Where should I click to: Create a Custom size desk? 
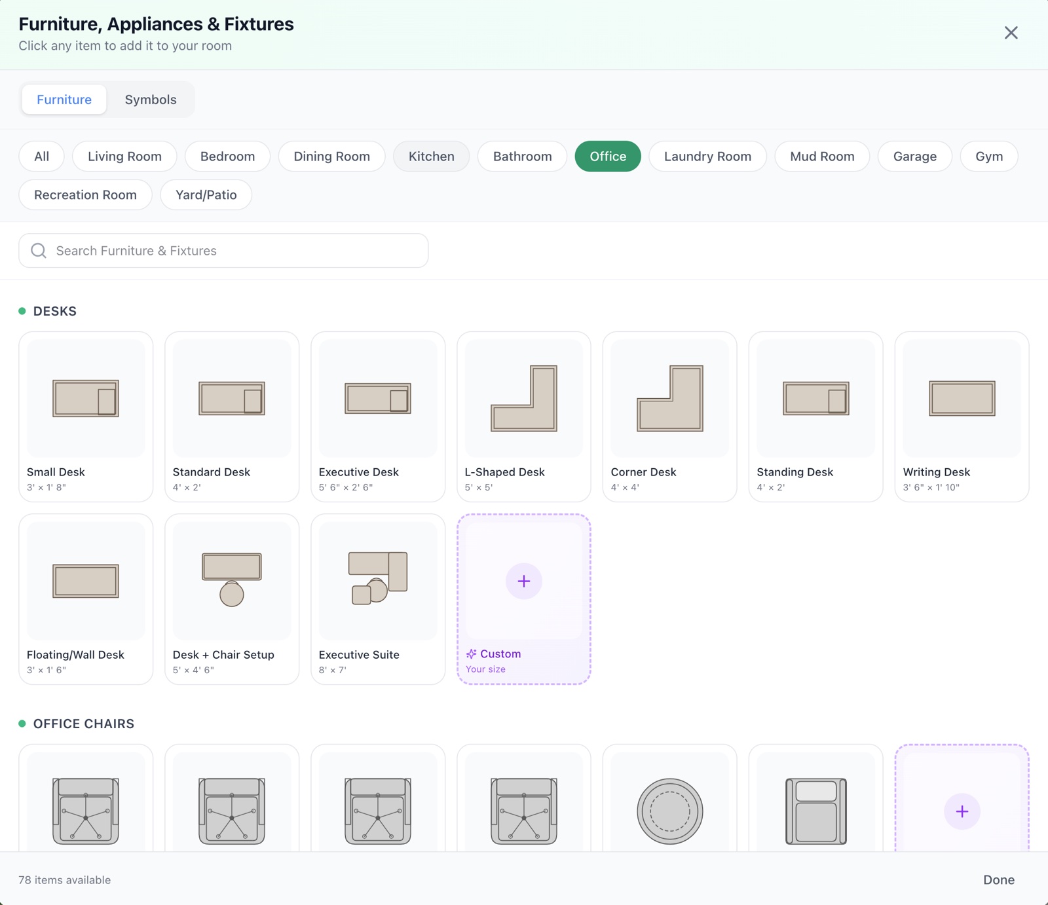[x=524, y=599]
